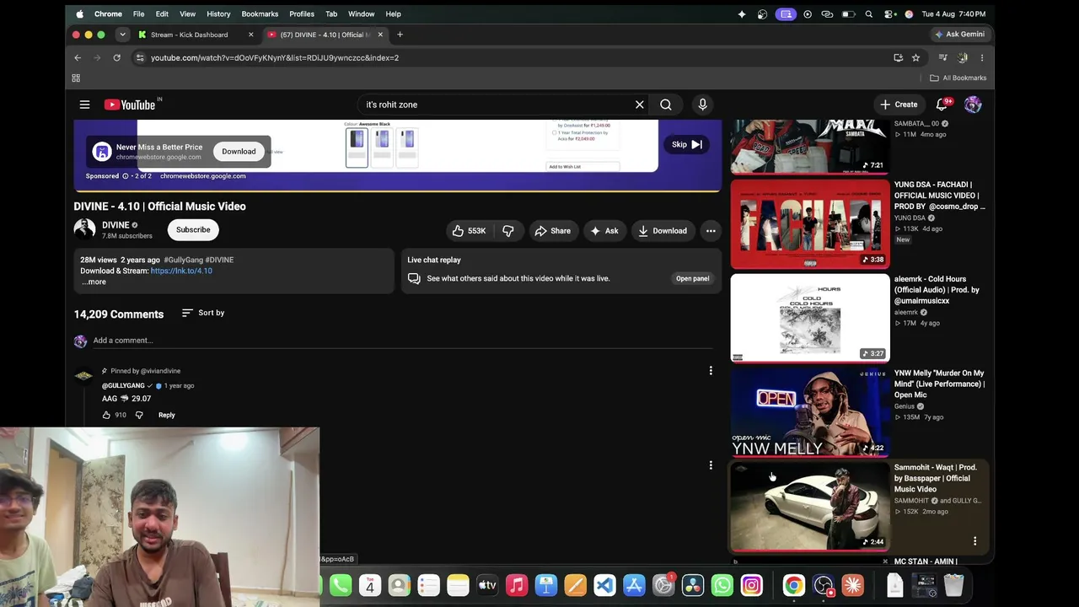Click Ask Gemini in Chrome
The width and height of the screenshot is (1079, 607).
pos(959,35)
